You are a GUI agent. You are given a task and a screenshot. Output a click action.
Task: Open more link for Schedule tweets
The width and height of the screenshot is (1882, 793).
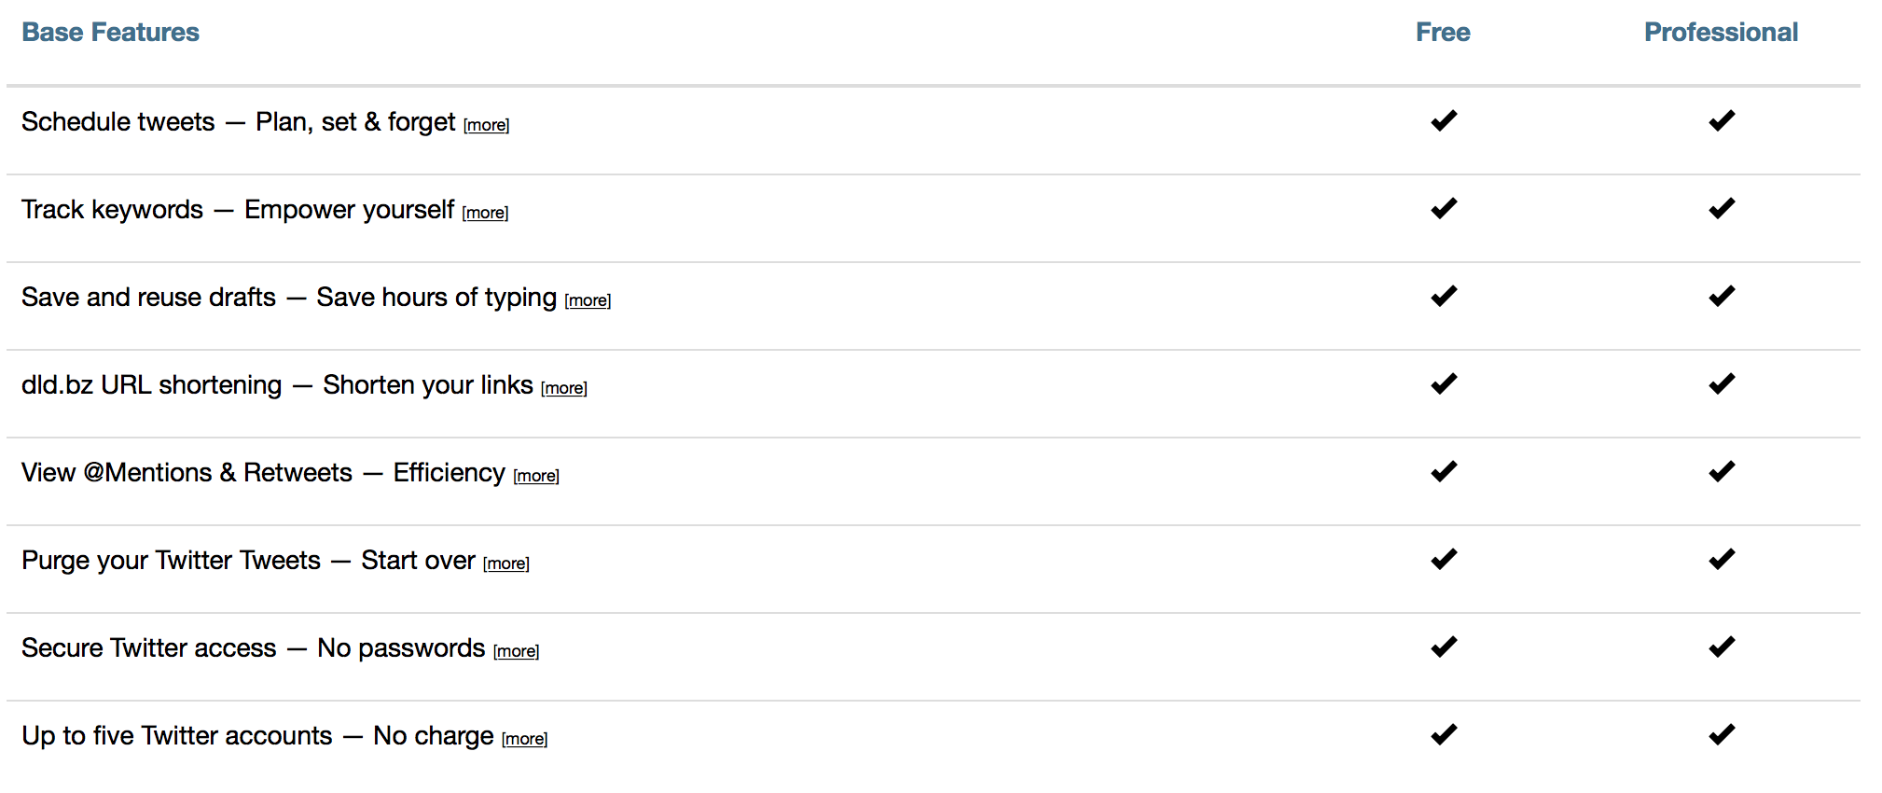487,125
